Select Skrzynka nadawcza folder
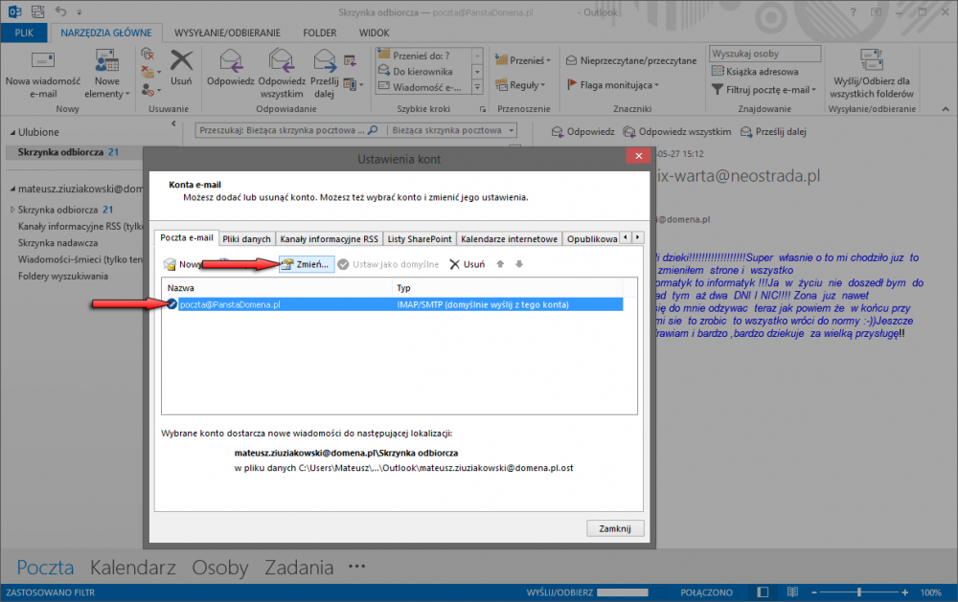This screenshot has width=958, height=602. pos(58,243)
